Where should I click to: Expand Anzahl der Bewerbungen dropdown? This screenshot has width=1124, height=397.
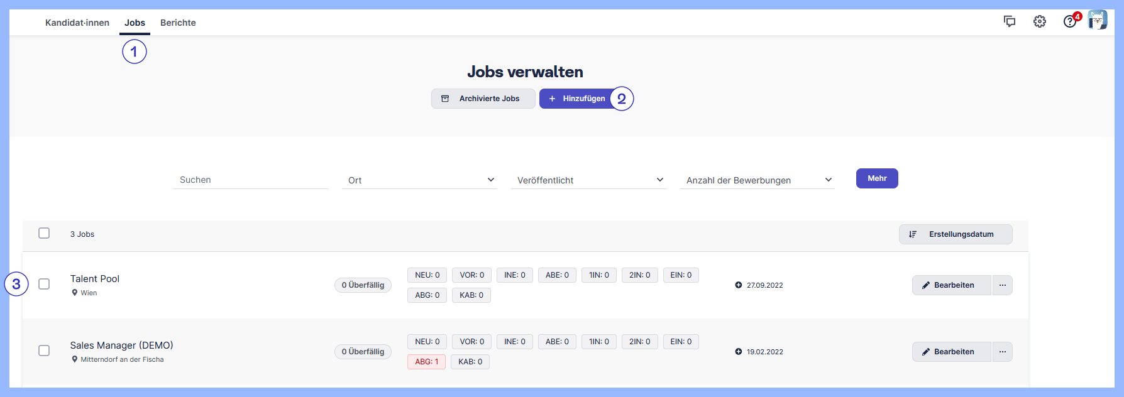[758, 180]
